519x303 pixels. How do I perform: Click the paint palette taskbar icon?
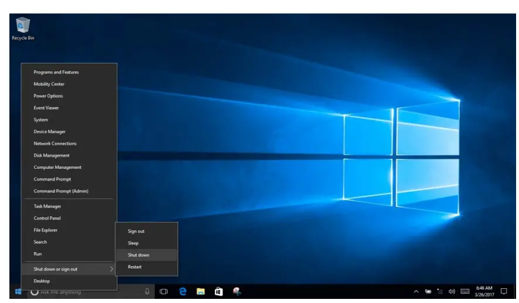pyautogui.click(x=237, y=291)
